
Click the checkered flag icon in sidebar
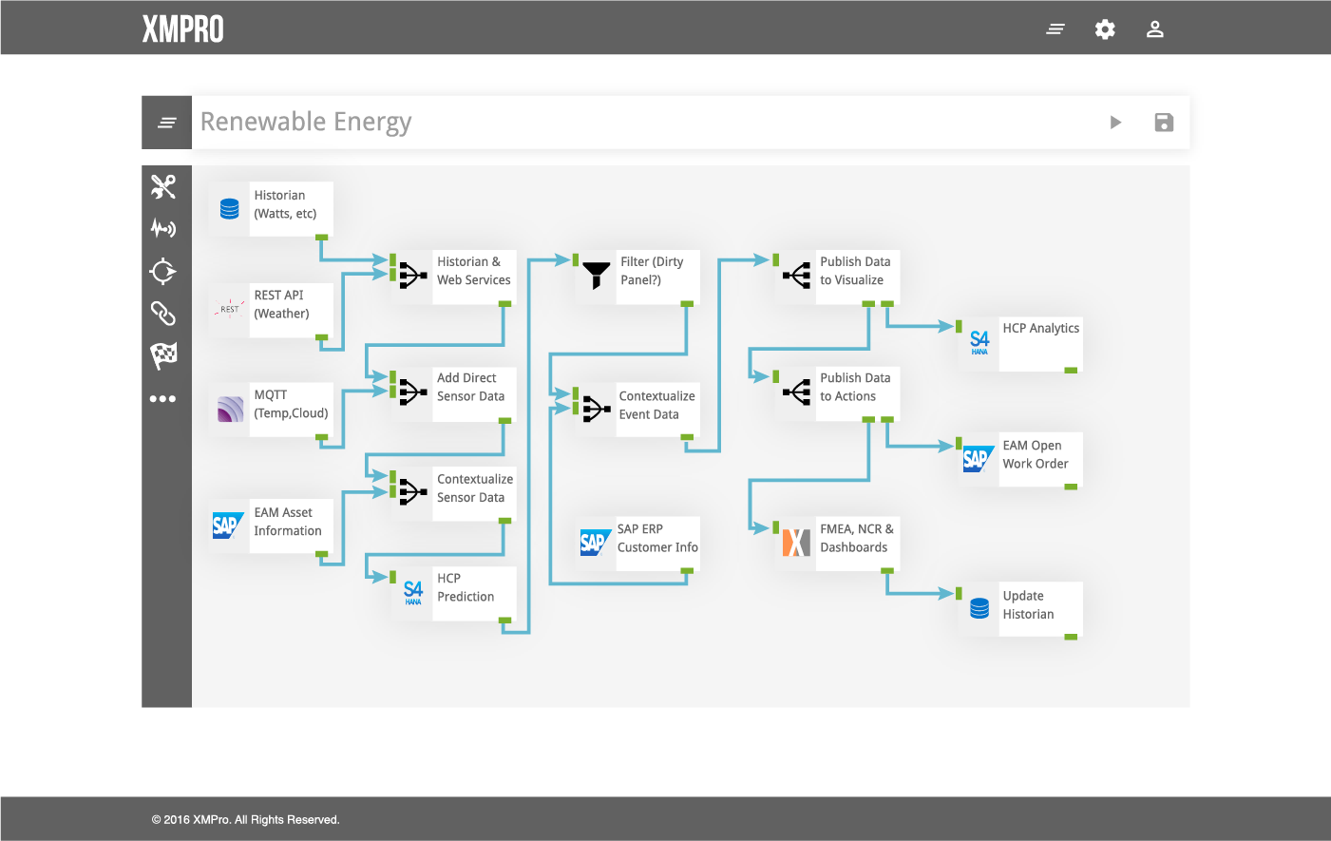163,355
